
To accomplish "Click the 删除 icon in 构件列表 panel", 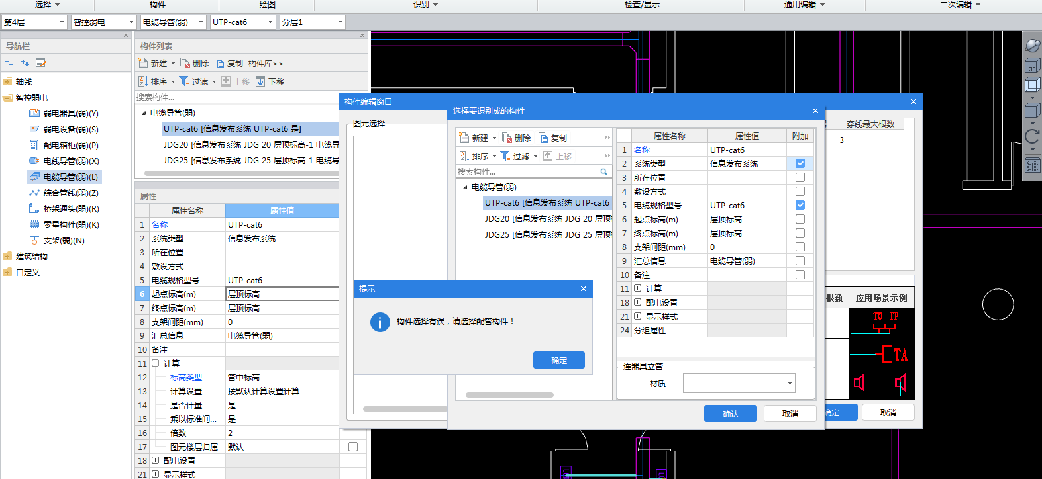I will pos(185,63).
